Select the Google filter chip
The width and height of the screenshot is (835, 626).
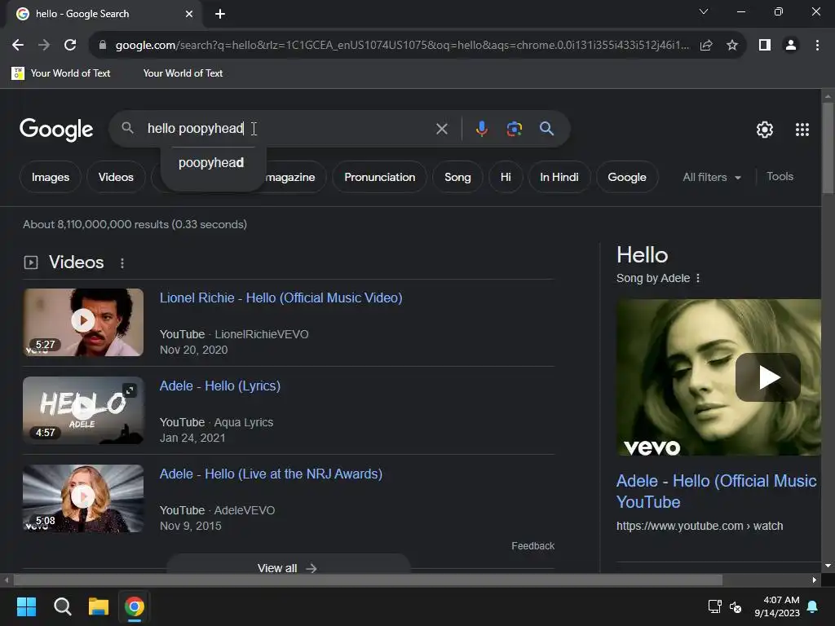pyautogui.click(x=627, y=177)
